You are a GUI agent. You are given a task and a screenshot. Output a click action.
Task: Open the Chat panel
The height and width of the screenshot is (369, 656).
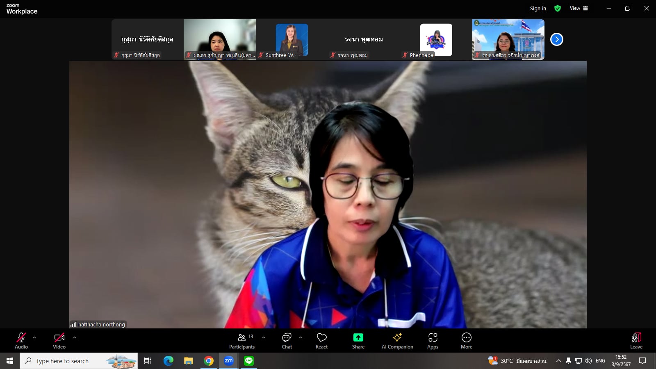[287, 341]
